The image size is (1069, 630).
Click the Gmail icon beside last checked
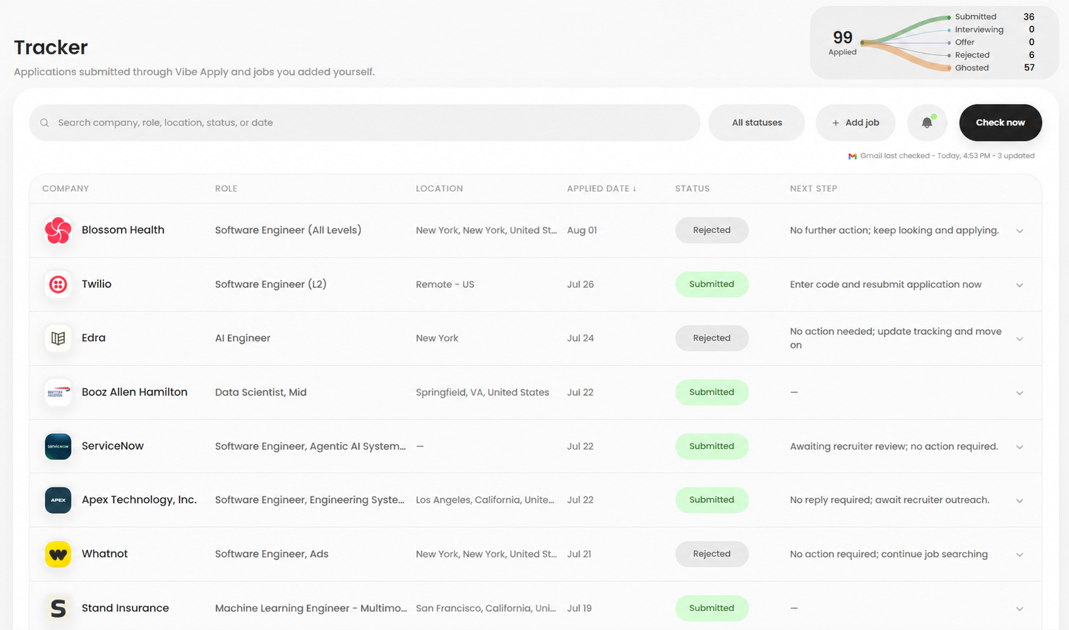point(852,156)
